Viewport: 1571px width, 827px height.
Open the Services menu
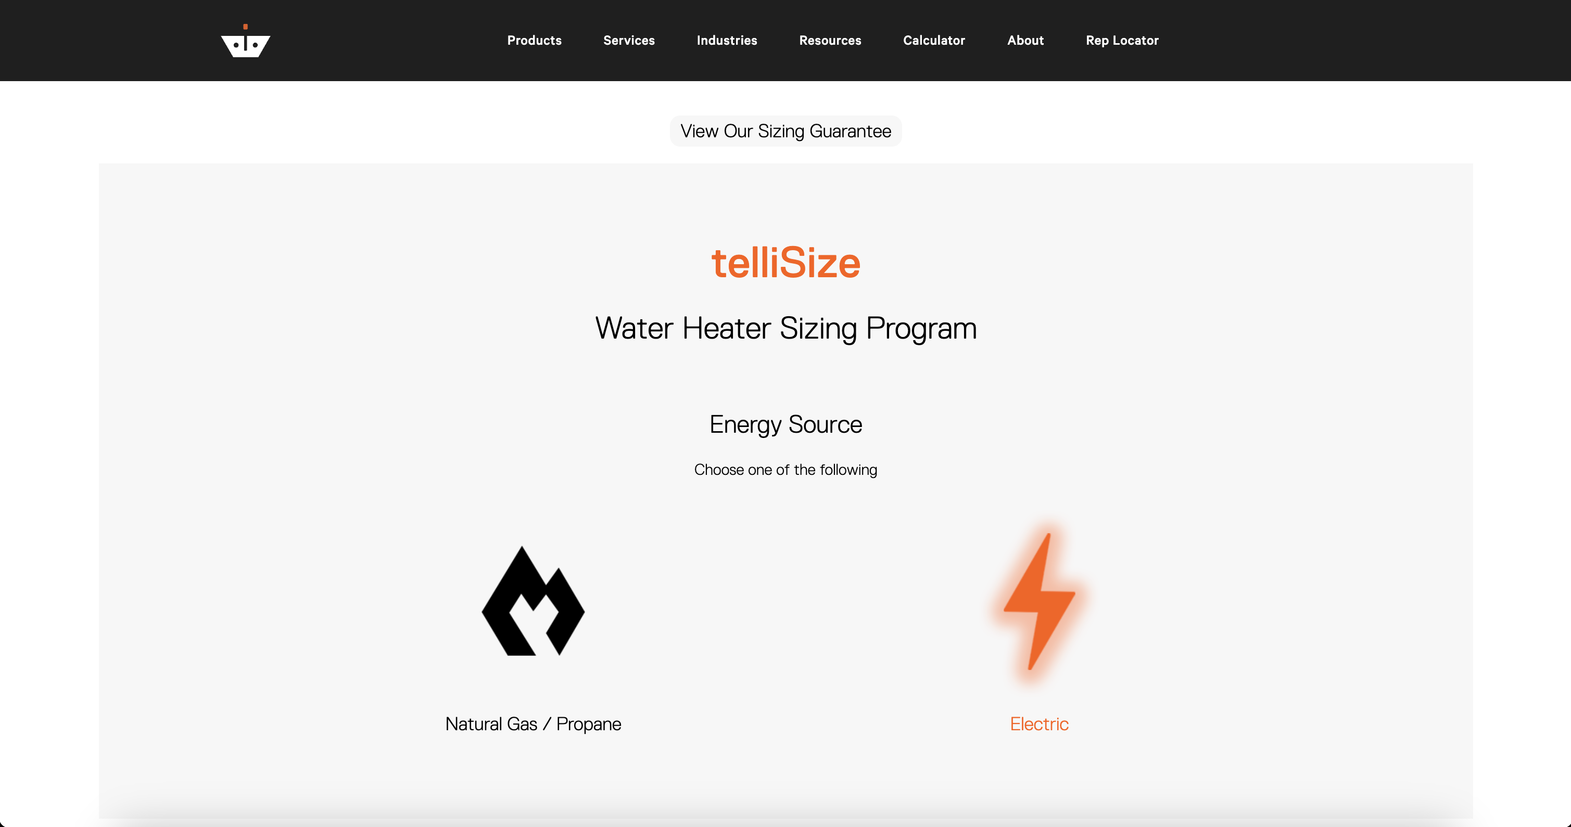[x=629, y=40]
